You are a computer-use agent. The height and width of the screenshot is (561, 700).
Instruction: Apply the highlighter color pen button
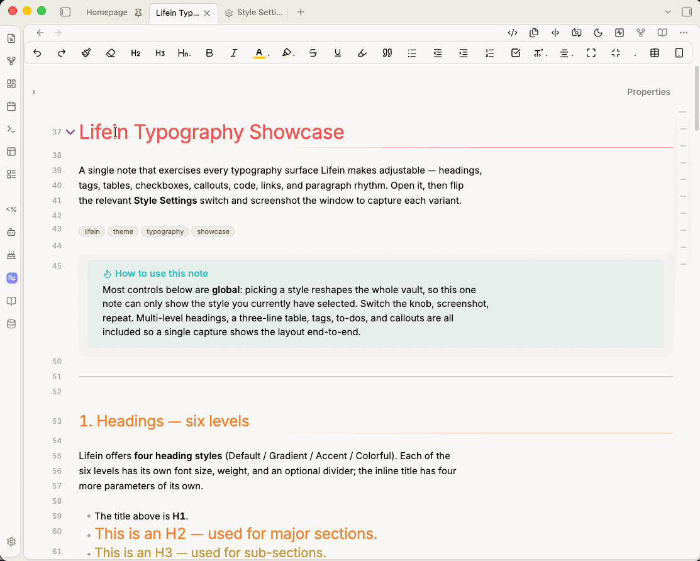(x=287, y=53)
